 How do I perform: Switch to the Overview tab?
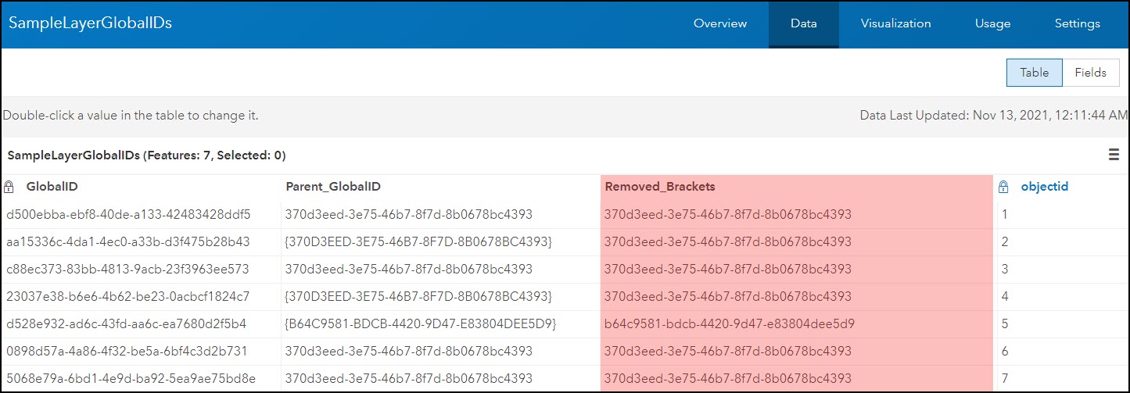point(720,23)
